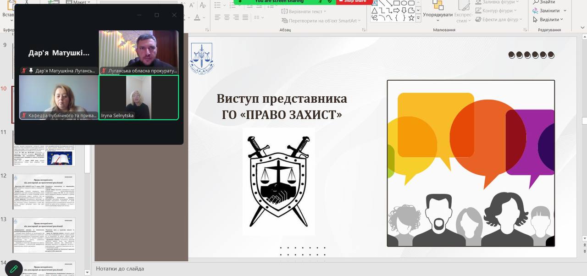Viewport: 587px width, 276px height.
Task: Show the previous row of shapes
Action: pyautogui.click(x=418, y=3)
